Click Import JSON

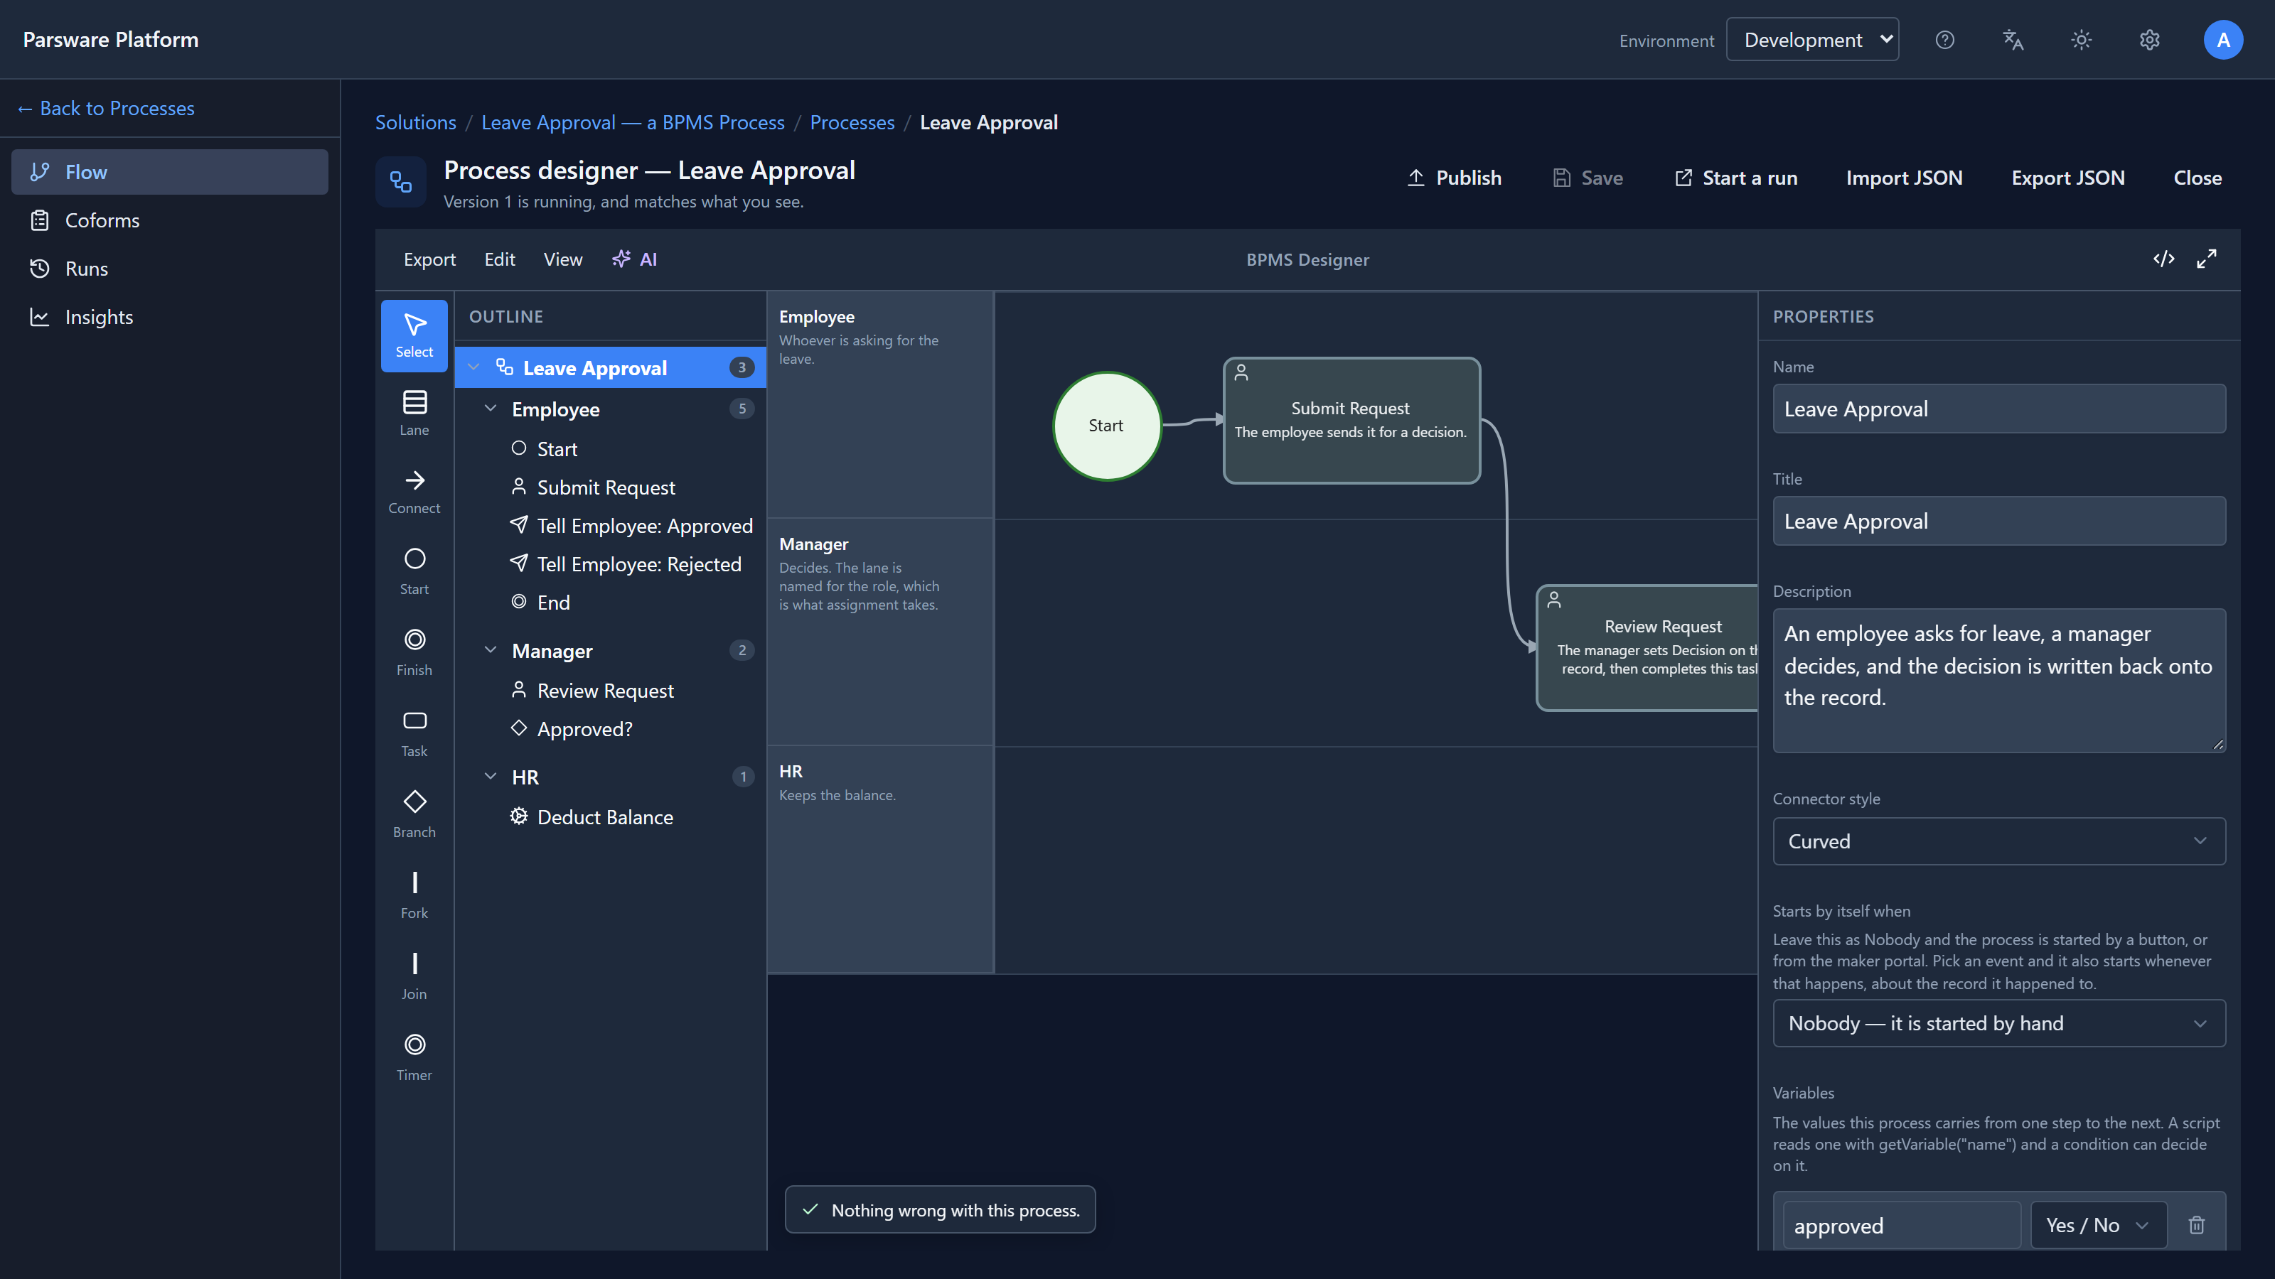(1904, 178)
